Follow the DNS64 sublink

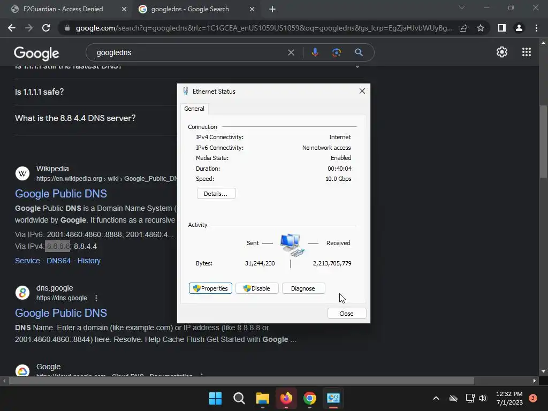[x=58, y=261]
